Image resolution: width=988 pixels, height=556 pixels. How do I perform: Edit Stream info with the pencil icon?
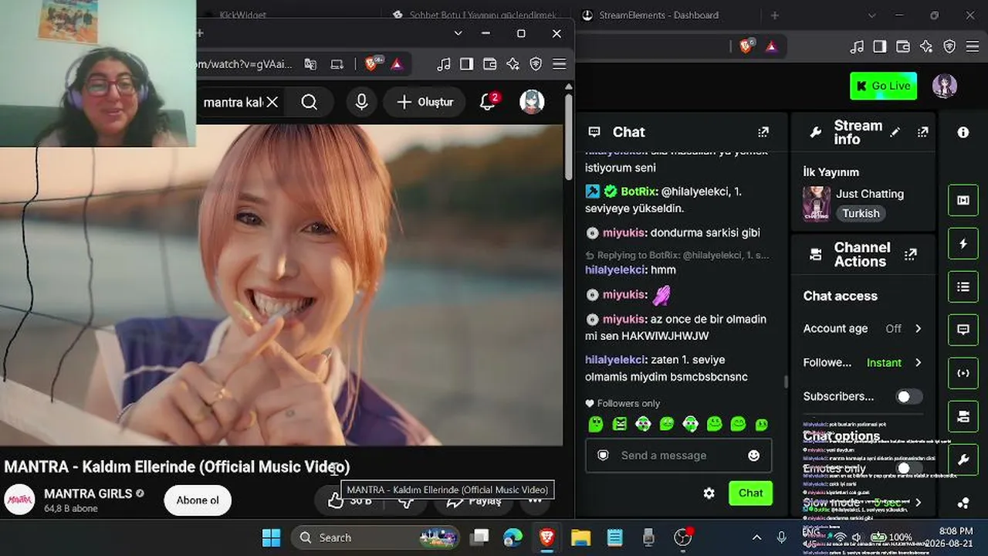(895, 132)
